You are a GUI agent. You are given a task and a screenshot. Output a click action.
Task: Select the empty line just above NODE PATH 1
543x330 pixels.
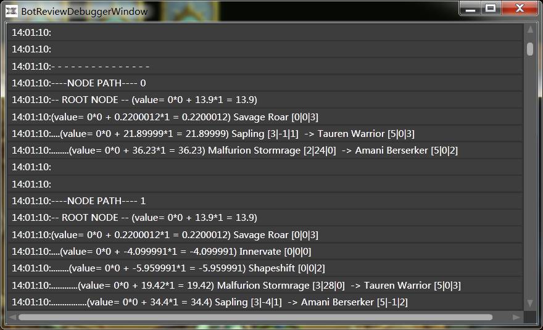(265, 184)
